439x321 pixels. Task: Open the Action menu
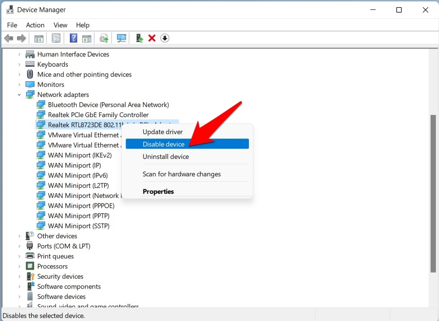pyautogui.click(x=35, y=25)
